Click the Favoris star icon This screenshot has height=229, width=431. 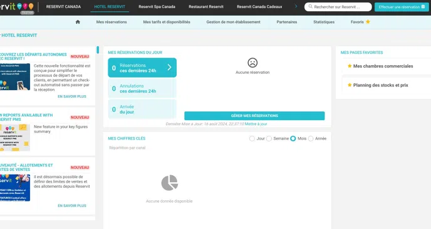368,22
